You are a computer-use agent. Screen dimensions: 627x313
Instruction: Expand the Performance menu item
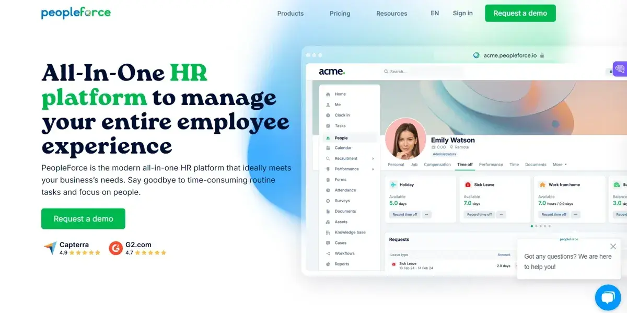pos(373,169)
